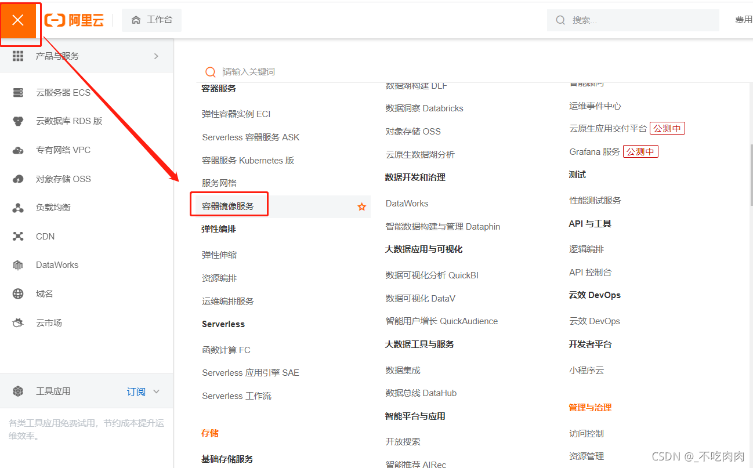
Task: Click the 订阅 link
Action: [136, 392]
